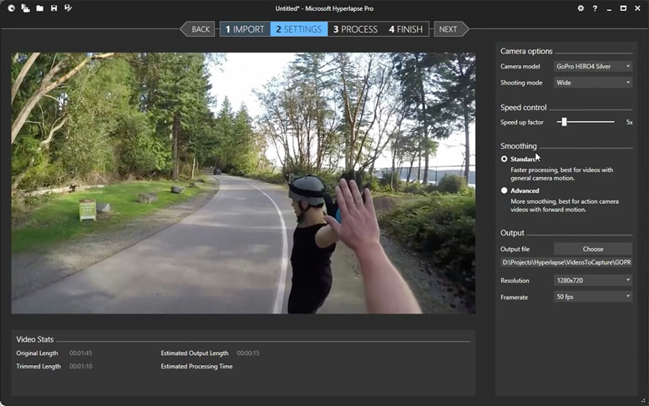Switch to the 1 IMPORT step tab
649x406 pixels.
[245, 29]
